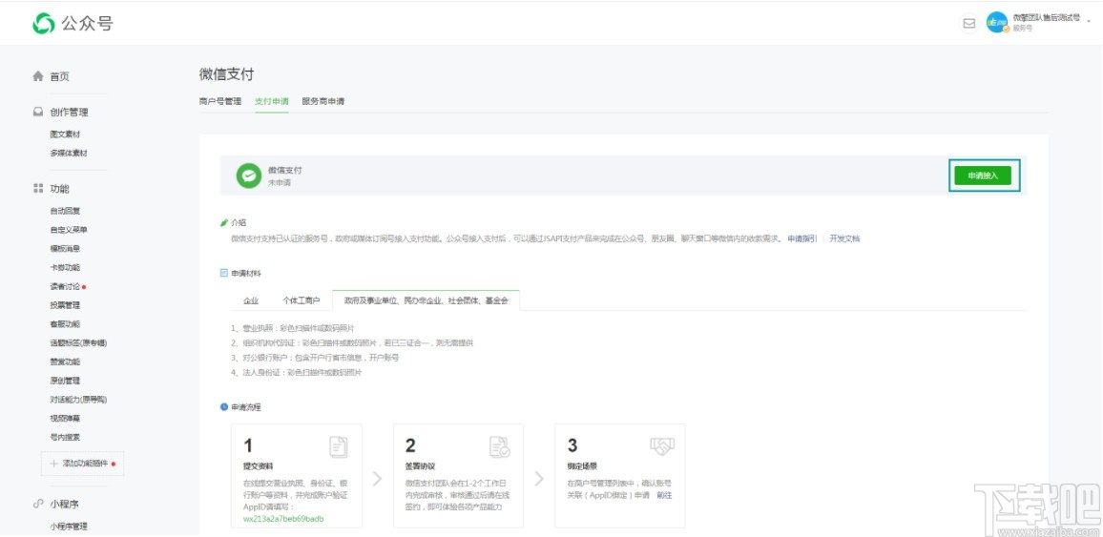The image size is (1103, 537).
Task: Click the arrow between step 1 and 2
Action: click(x=378, y=479)
